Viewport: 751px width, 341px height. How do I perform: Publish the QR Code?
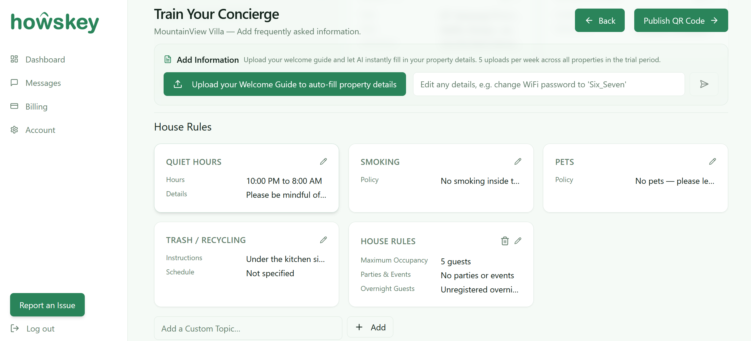click(x=681, y=20)
